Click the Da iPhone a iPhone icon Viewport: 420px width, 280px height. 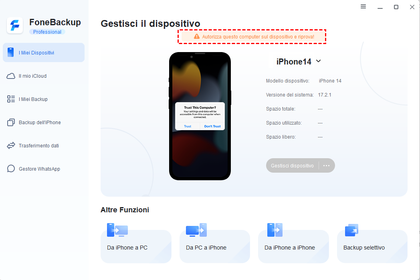(x=275, y=230)
